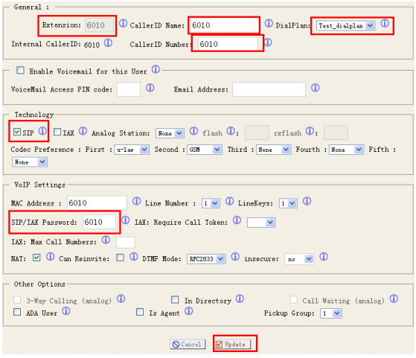Open the insecure dropdown
This screenshot has height=358, width=416.
pyautogui.click(x=299, y=259)
